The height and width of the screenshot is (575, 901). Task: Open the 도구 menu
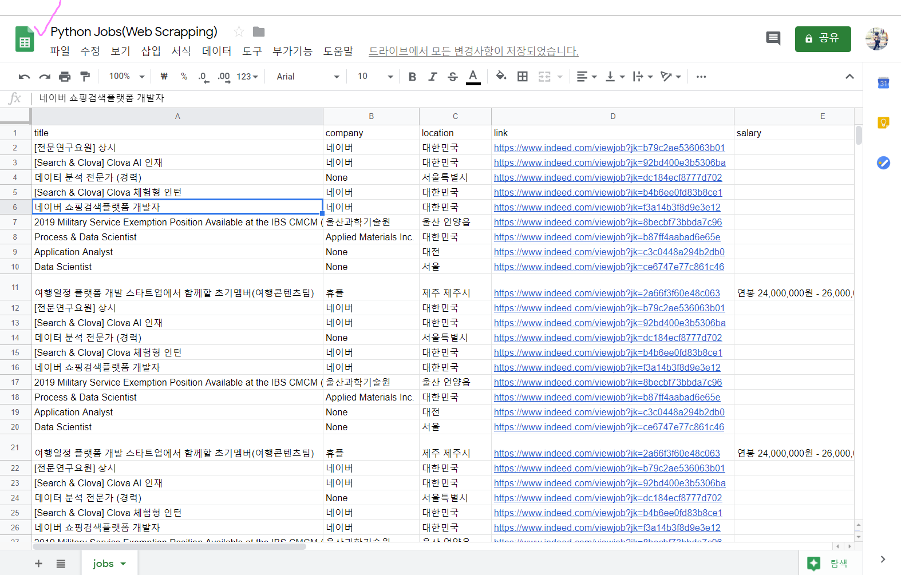coord(252,51)
